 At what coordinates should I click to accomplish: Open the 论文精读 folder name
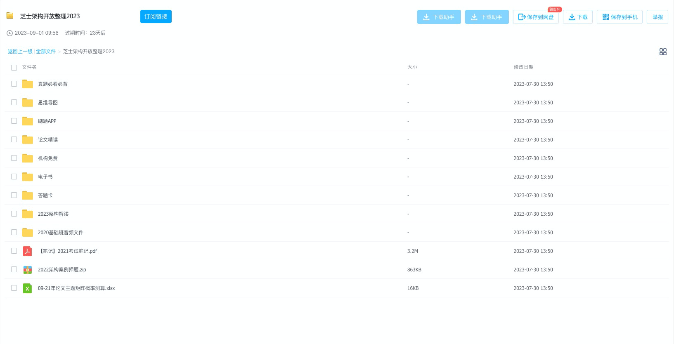tap(48, 140)
